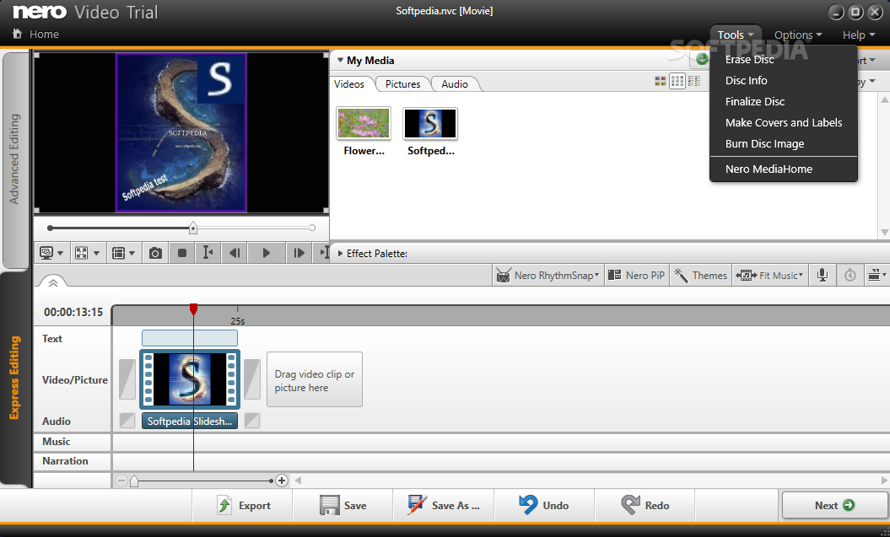890x537 pixels.
Task: Choose Erase Disc from Tools menu
Action: coord(784,60)
